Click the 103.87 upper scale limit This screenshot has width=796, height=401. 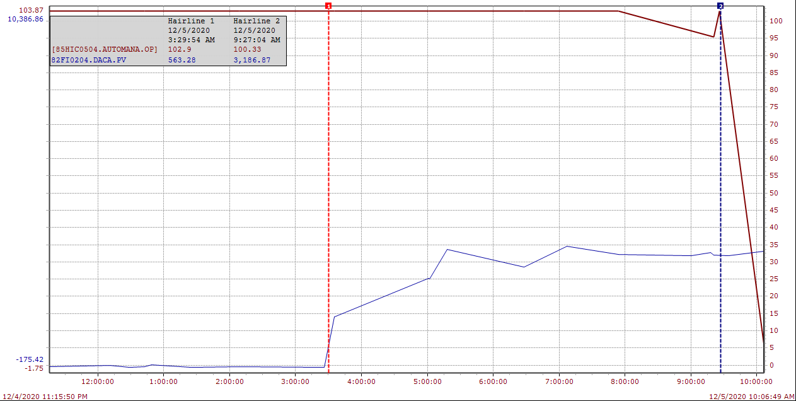point(31,11)
